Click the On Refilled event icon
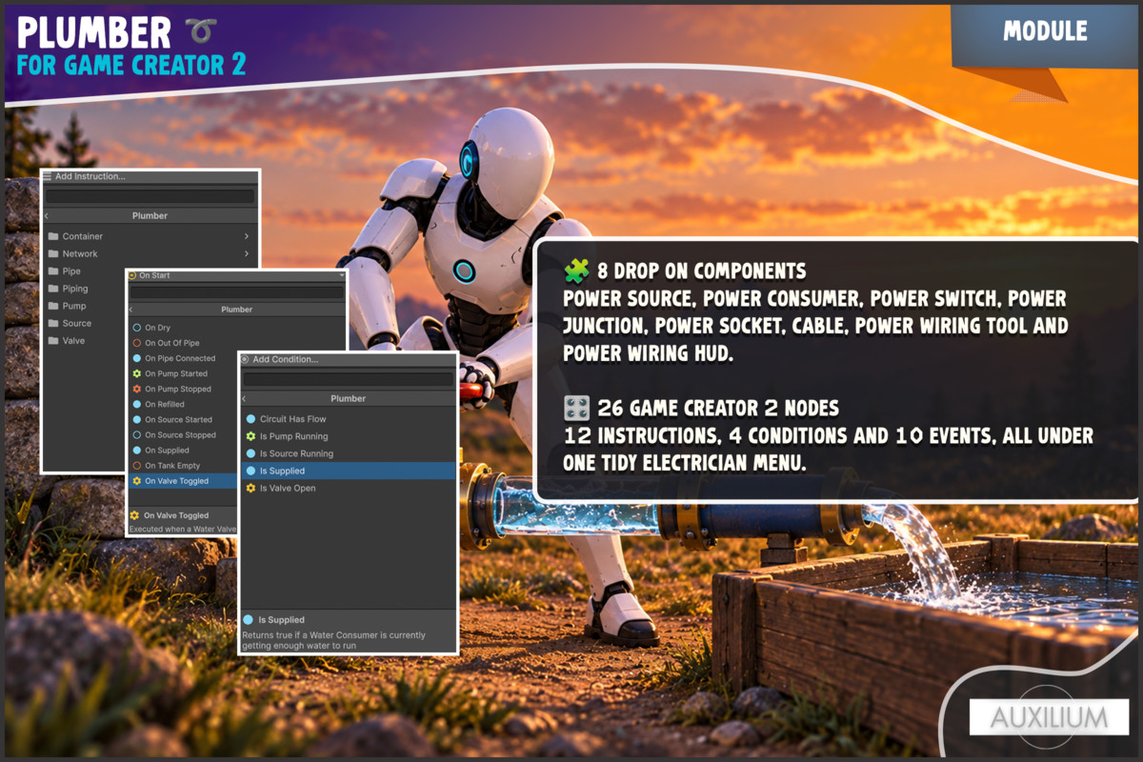Image resolution: width=1143 pixels, height=762 pixels. 137,404
